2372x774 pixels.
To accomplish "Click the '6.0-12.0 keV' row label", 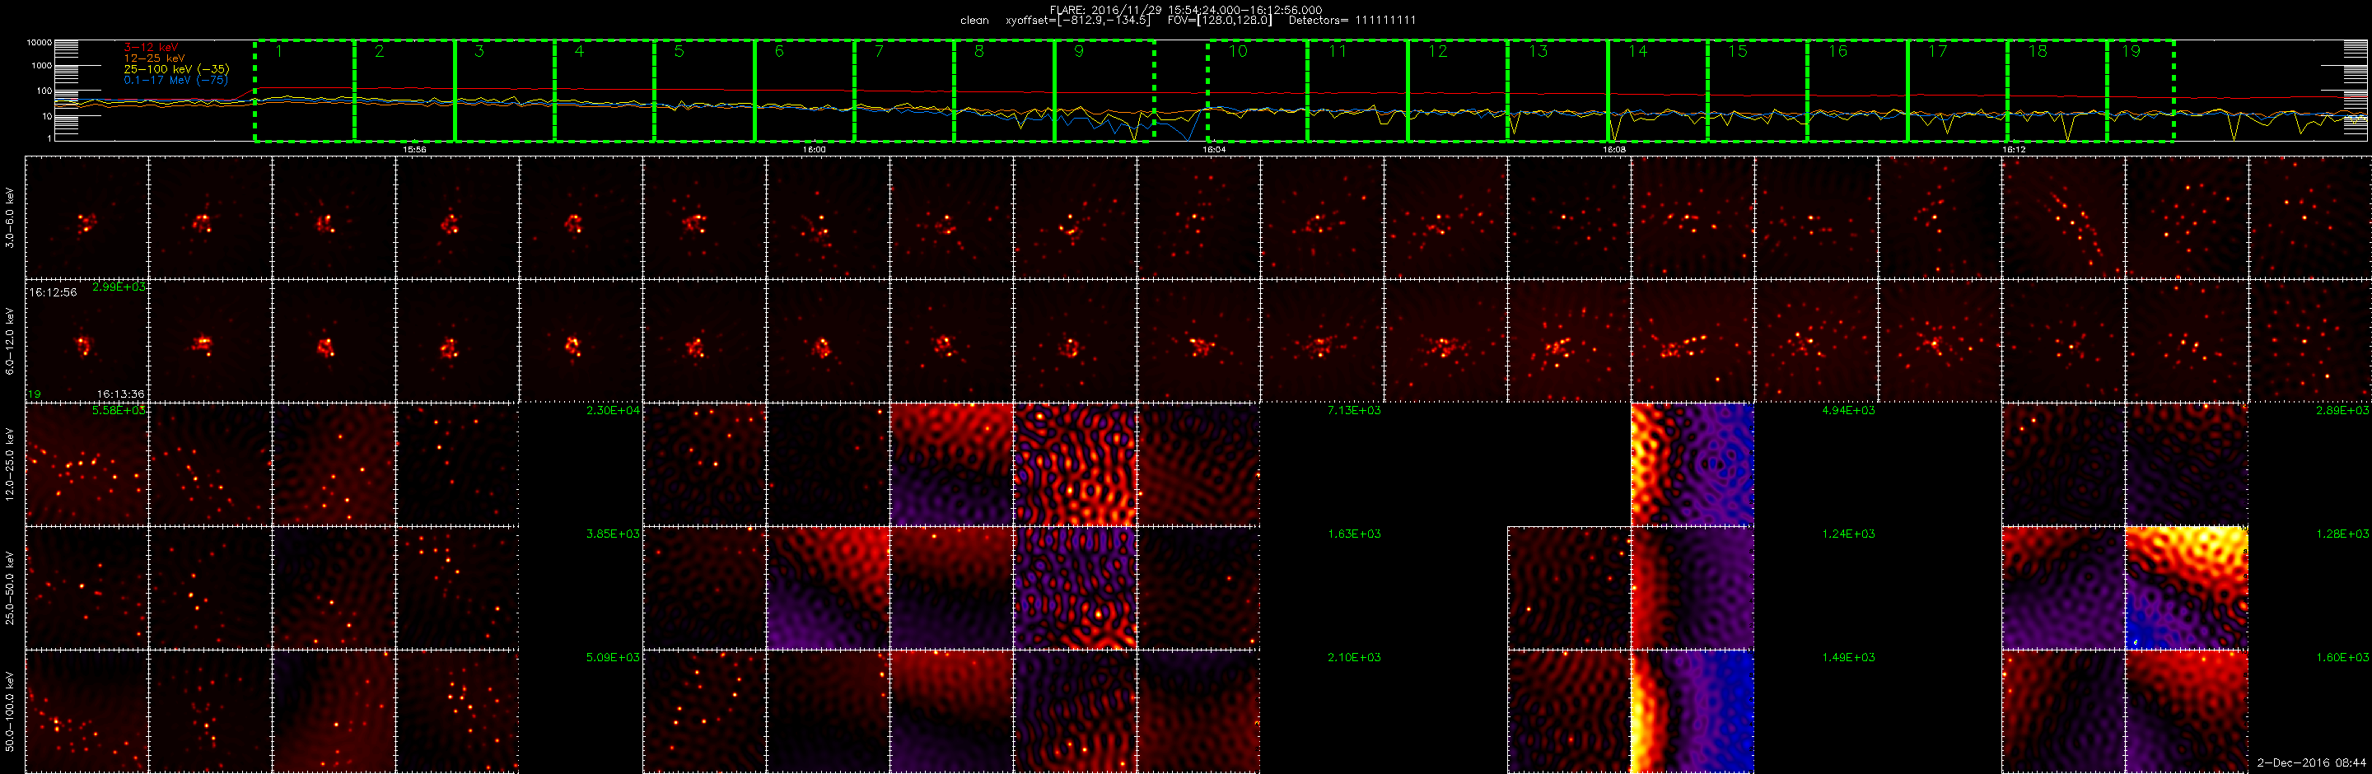I will pos(10,341).
